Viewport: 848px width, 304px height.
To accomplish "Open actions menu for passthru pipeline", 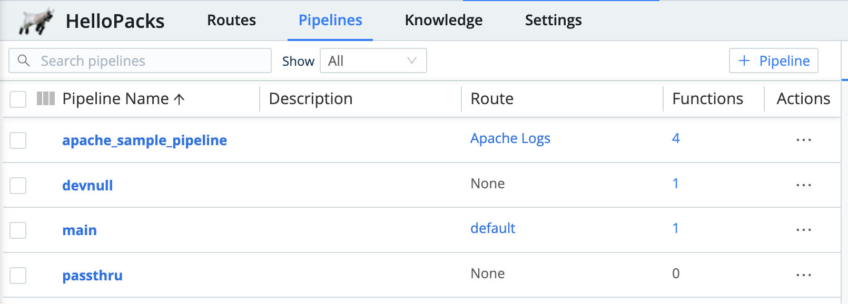I will pos(804,275).
